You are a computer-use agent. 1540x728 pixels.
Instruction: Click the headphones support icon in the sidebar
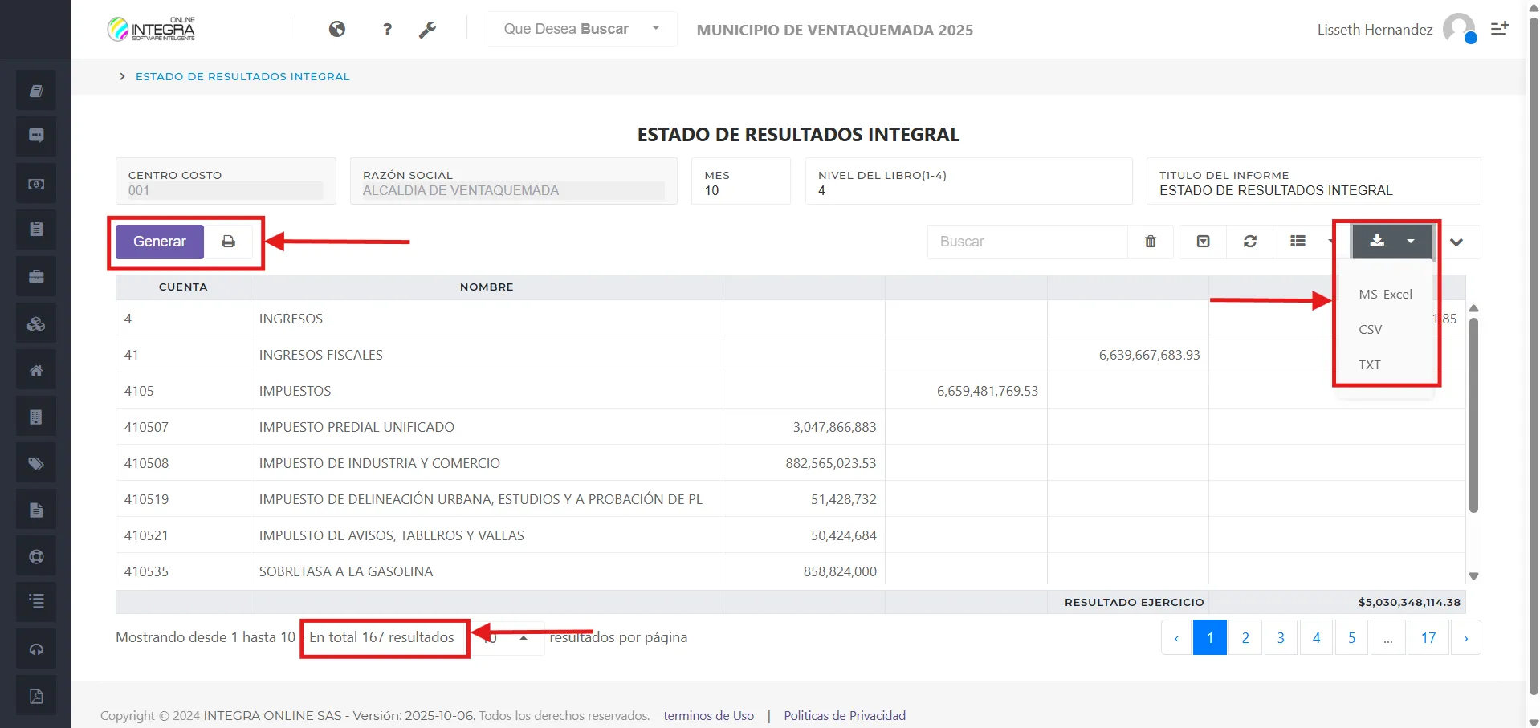[35, 649]
